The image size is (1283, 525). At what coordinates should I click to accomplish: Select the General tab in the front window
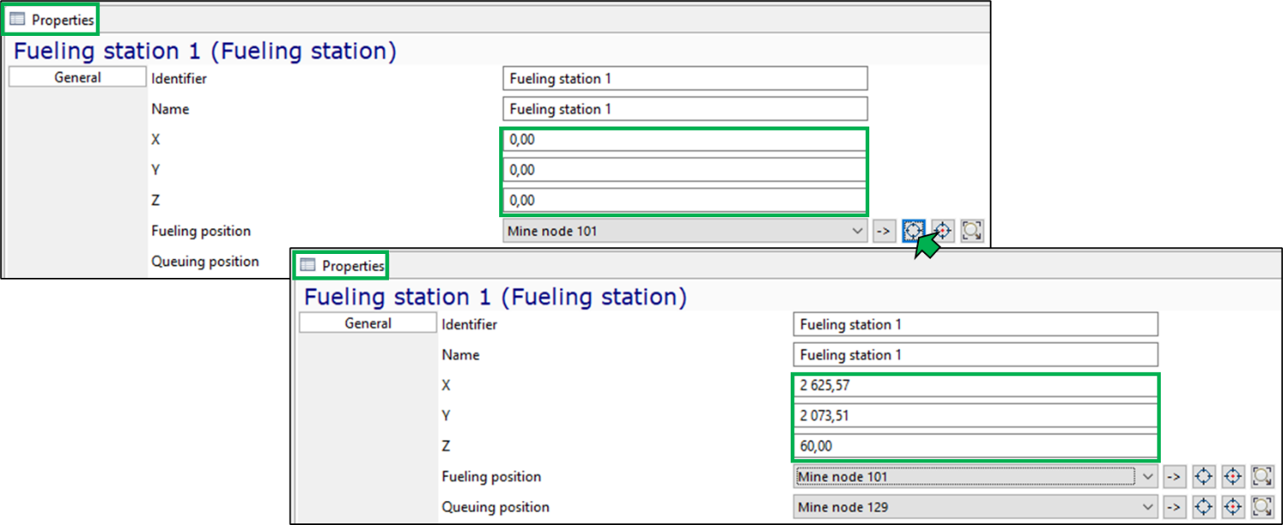(x=368, y=323)
